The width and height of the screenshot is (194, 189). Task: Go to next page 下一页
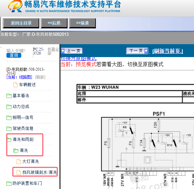[137, 51]
